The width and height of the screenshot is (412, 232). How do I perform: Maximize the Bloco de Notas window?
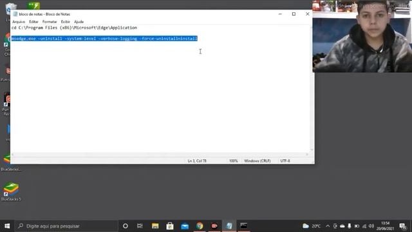pyautogui.click(x=294, y=14)
